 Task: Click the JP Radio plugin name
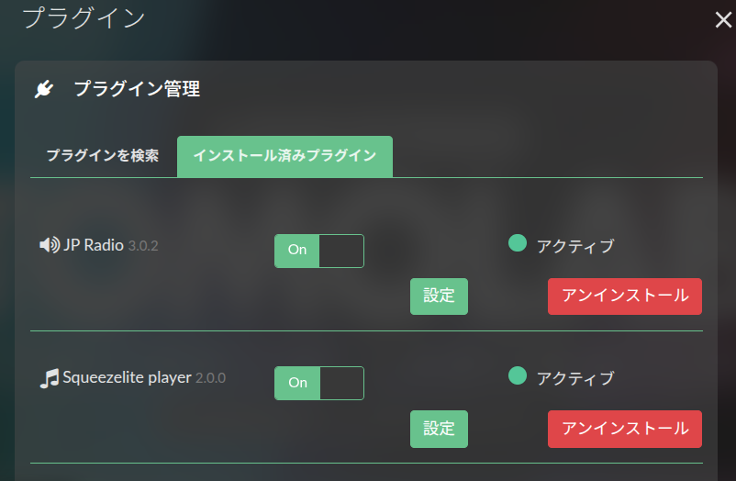coord(94,245)
